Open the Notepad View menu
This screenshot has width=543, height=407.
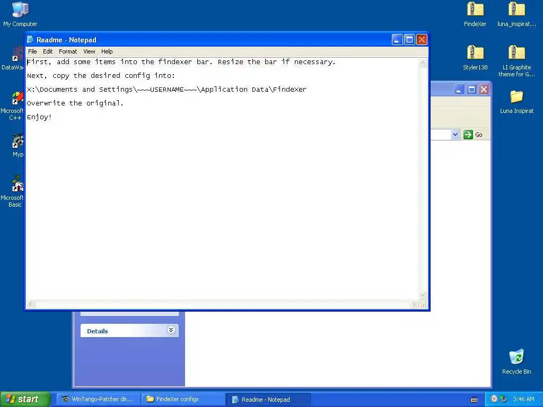click(x=89, y=51)
